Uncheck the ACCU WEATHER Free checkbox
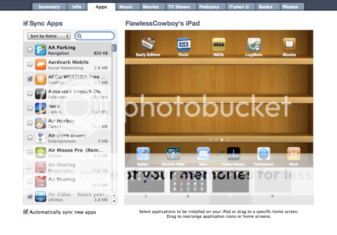Image resolution: width=337 pixels, height=235 pixels. (30, 79)
